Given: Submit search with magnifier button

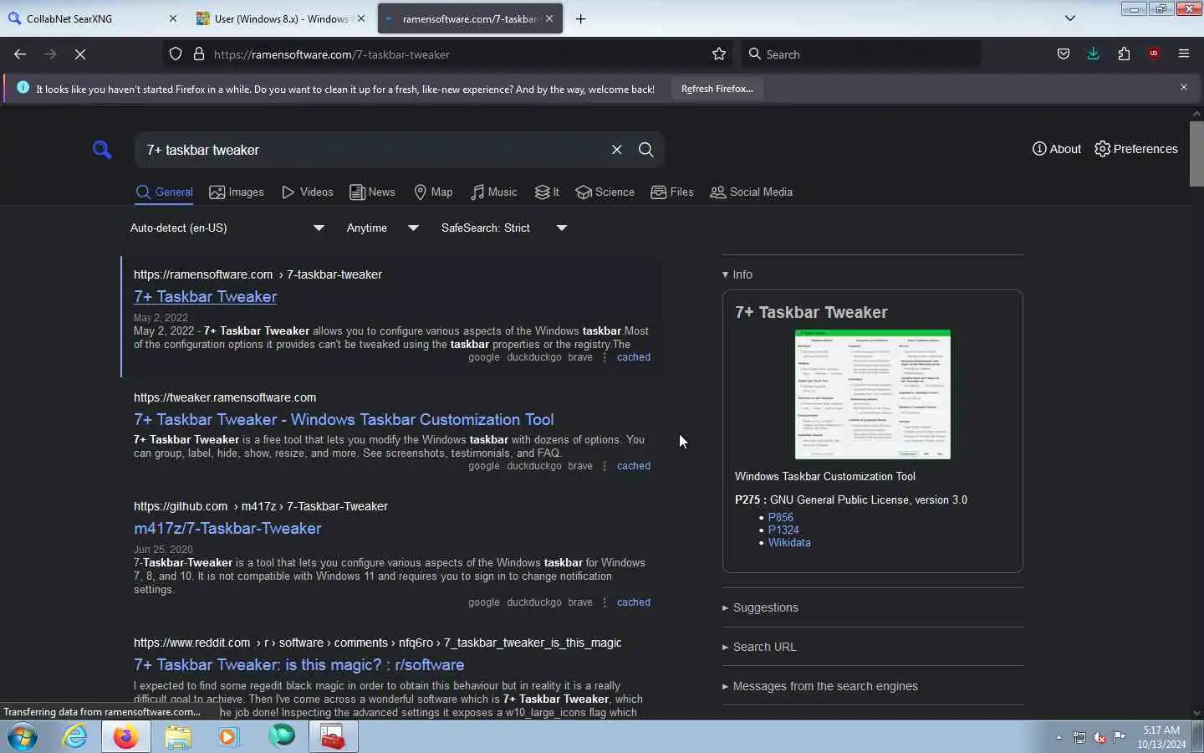Looking at the screenshot, I should (646, 150).
